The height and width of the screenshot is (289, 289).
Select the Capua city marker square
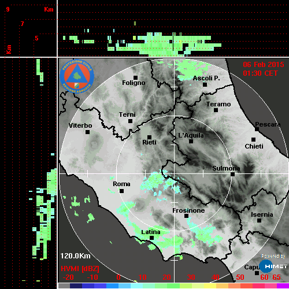coord(257,273)
